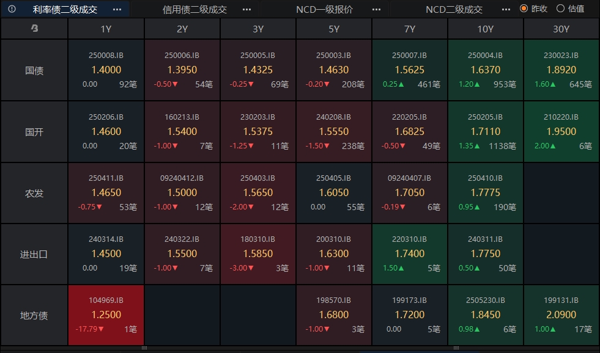Open the 210220.IB bond cell
Screen dimensions: 600x353
tap(561, 132)
